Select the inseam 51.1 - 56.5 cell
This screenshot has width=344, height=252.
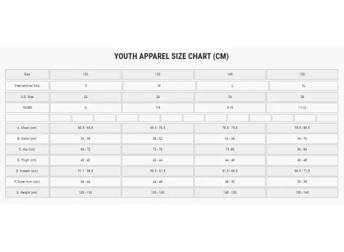coord(85,171)
